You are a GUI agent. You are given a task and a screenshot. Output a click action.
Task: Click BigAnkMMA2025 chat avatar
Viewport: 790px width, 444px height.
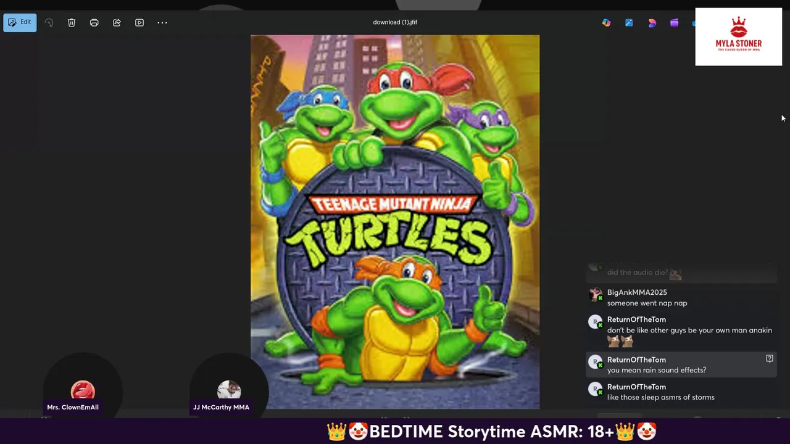[596, 295]
